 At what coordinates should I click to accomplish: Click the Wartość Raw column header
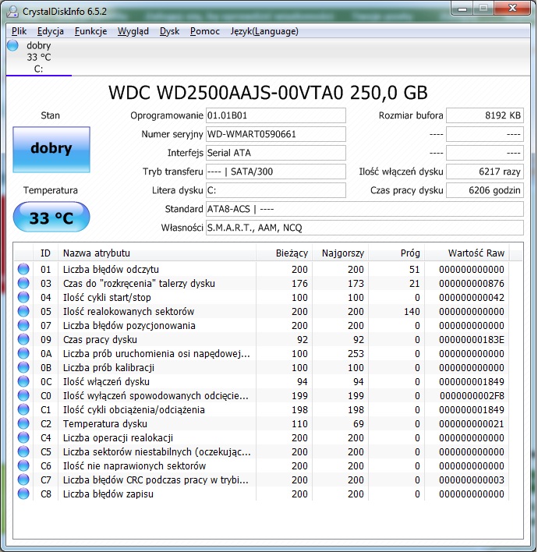466,253
